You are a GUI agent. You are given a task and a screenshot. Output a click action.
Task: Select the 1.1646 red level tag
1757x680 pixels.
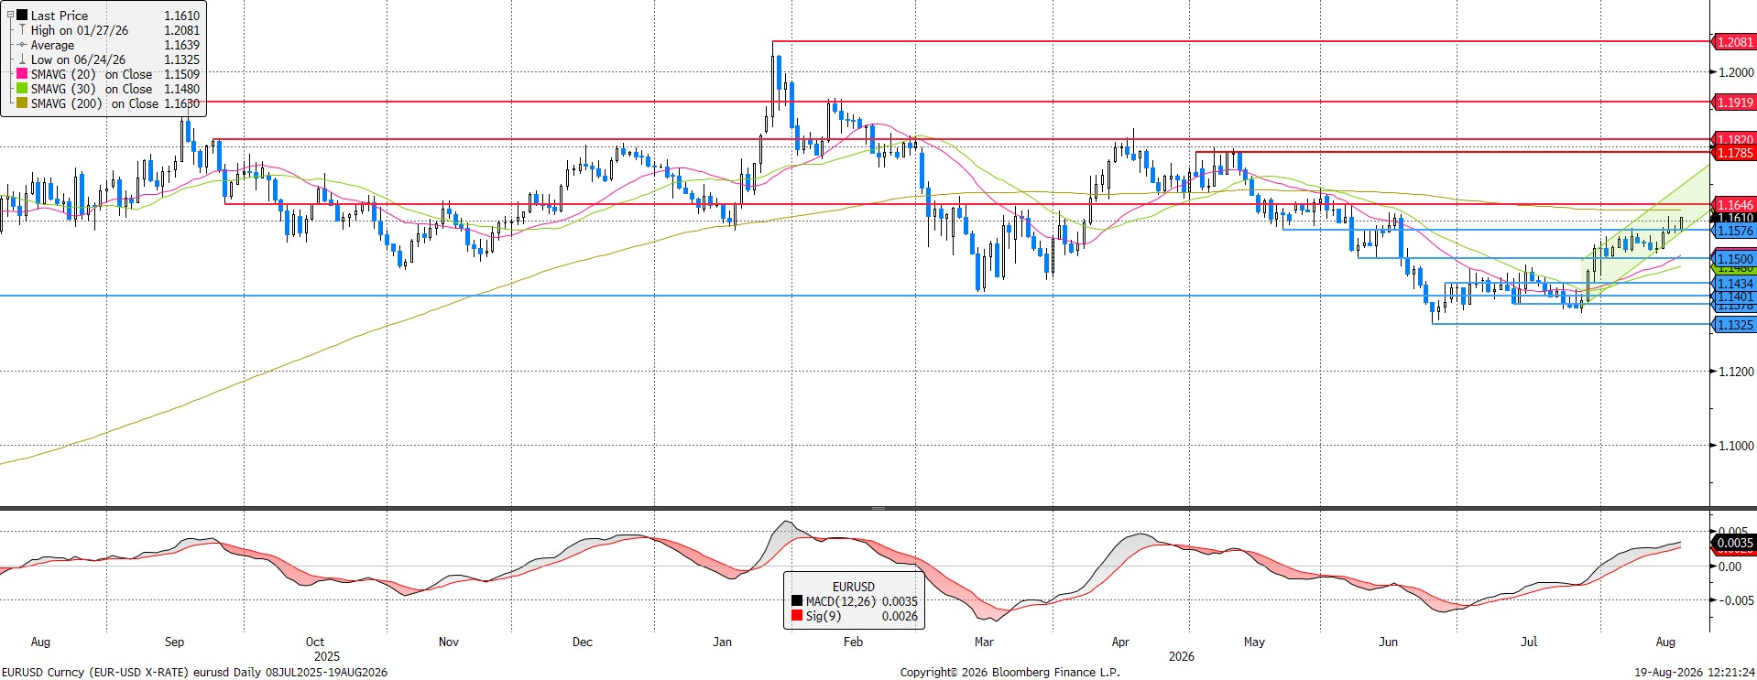pyautogui.click(x=1733, y=205)
